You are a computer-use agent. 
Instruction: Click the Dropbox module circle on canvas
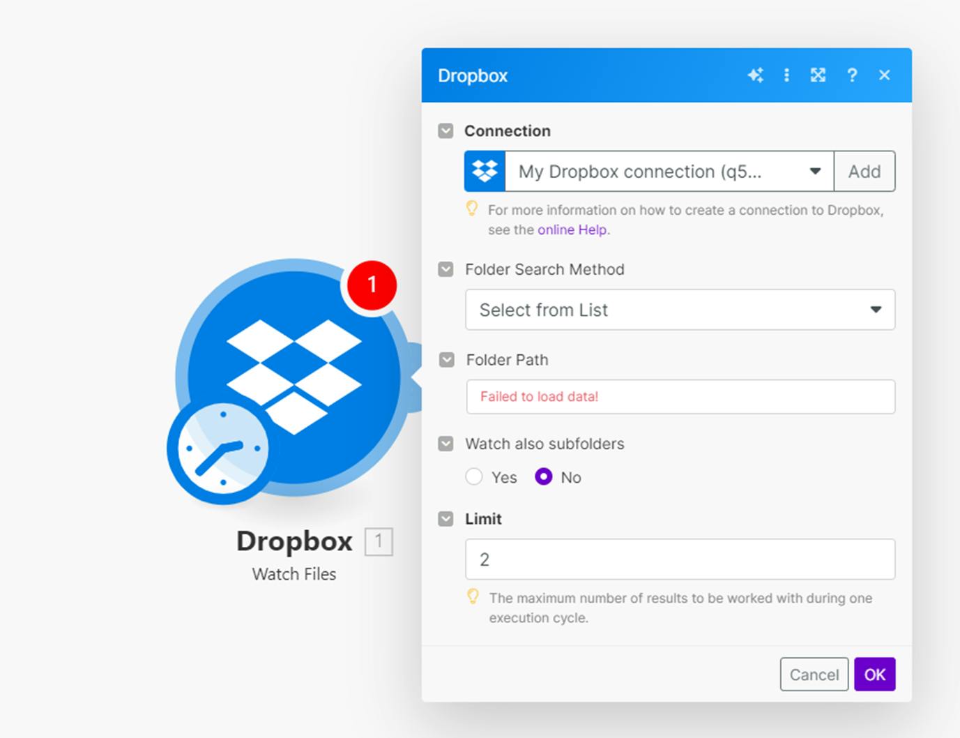294,378
